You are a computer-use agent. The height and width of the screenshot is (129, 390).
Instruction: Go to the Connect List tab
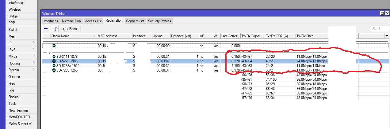tap(135, 21)
